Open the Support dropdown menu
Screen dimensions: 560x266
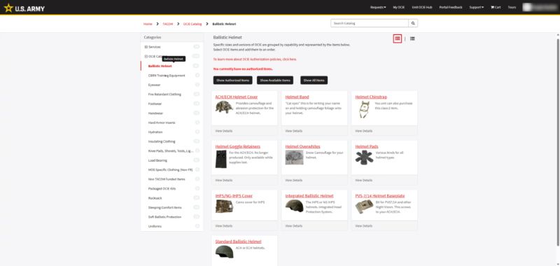click(476, 7)
